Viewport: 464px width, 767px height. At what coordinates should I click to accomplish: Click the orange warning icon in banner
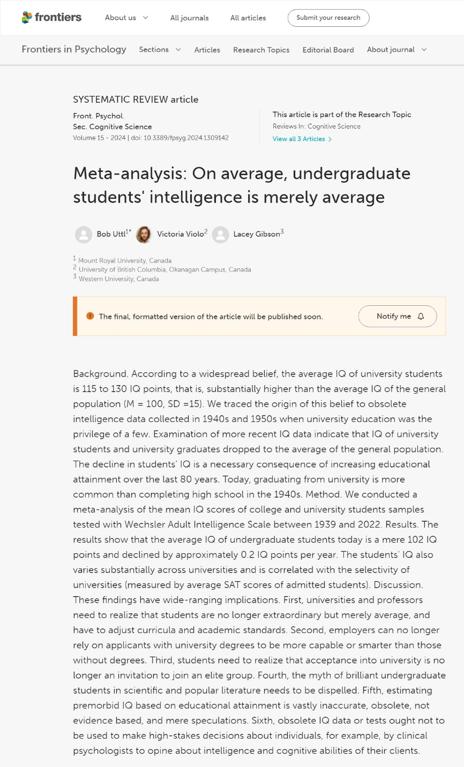point(89,316)
